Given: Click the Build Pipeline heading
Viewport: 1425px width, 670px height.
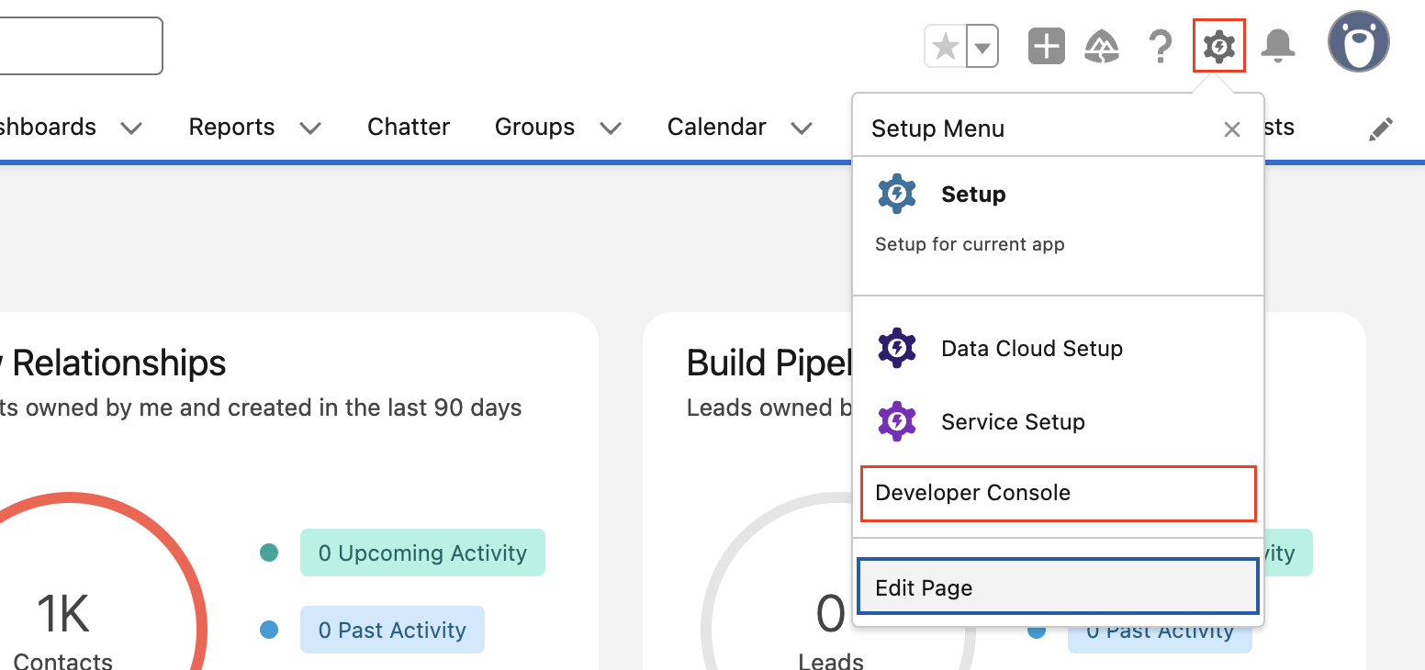Looking at the screenshot, I should click(x=769, y=363).
